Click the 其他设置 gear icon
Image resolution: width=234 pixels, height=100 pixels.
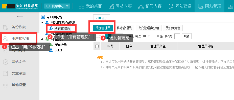6,85
